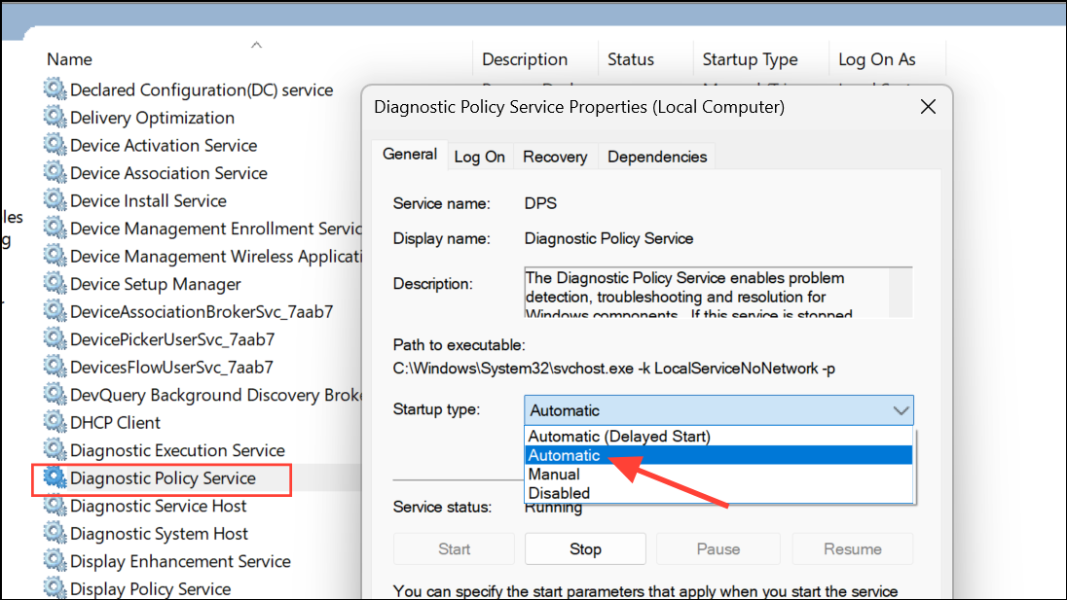This screenshot has width=1067, height=600.
Task: Click the gear icon beside Declared Configuration(DC) service
Action: (x=55, y=89)
